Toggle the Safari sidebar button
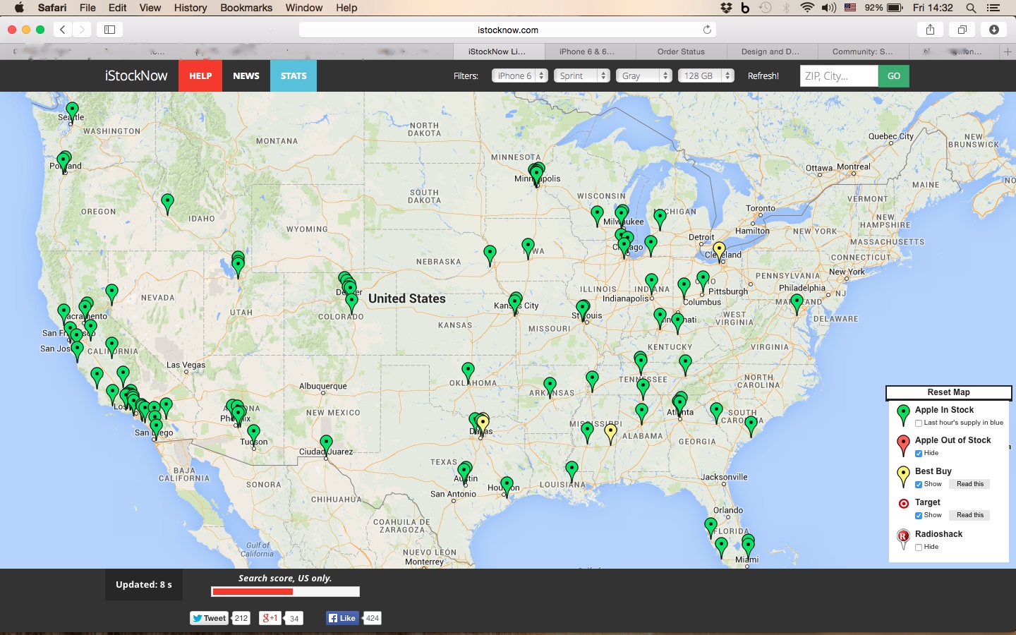Viewport: 1016px width, 635px height. pos(109,30)
